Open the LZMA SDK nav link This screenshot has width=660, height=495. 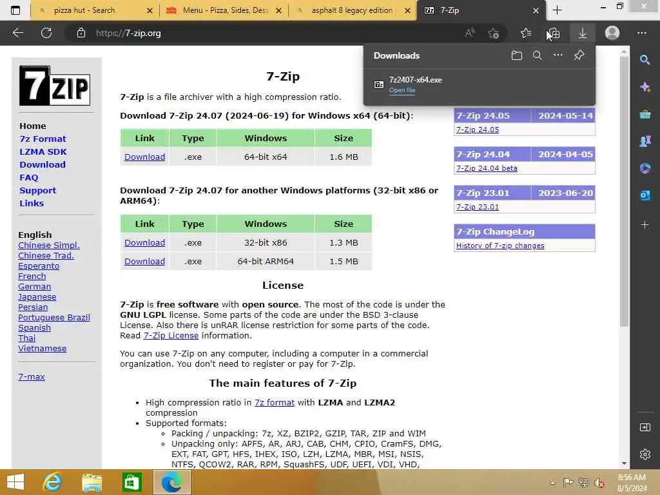click(43, 151)
